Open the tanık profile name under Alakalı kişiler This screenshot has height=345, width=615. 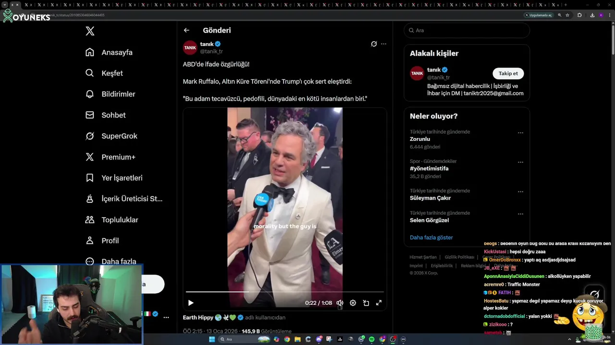click(434, 70)
